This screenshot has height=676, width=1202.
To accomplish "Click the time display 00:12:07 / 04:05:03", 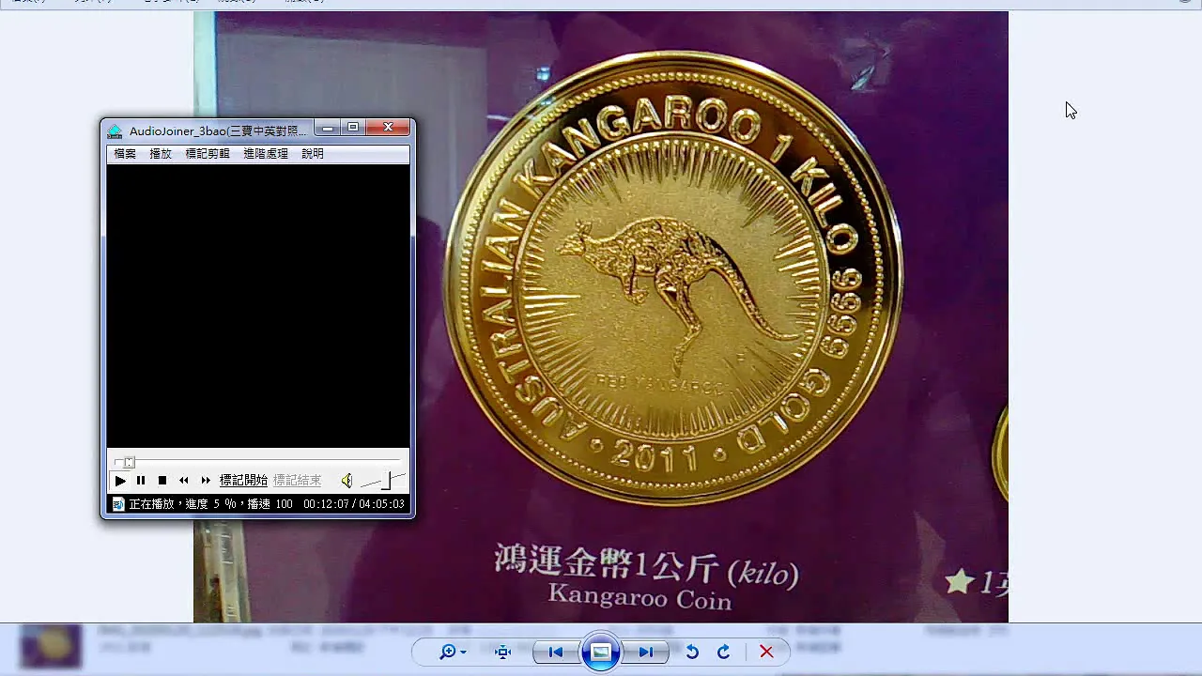I will 354,504.
